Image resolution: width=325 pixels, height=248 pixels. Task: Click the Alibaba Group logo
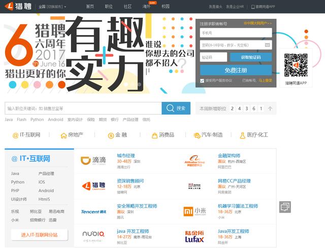tap(194, 161)
